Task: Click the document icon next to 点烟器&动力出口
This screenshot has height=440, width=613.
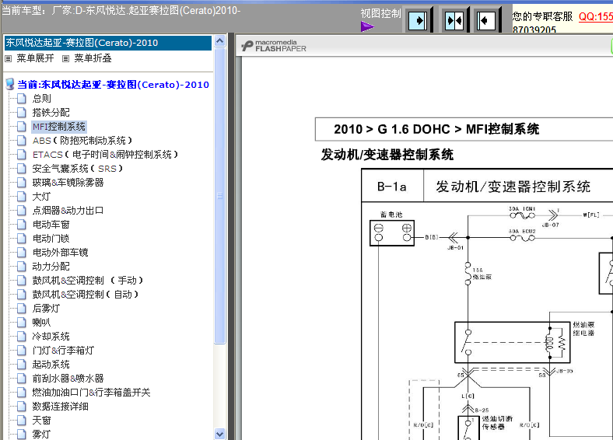Action: [22, 210]
